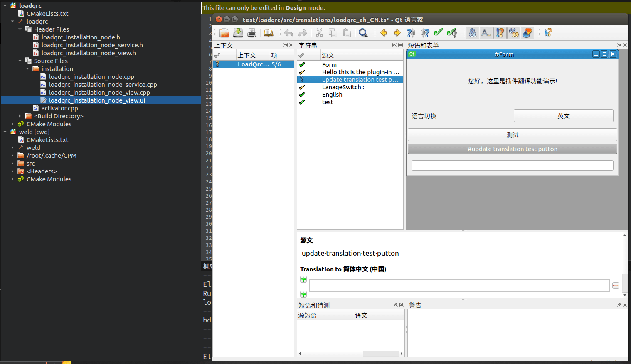Expand the <Build Directory> node
Screen dimensions: 631x364
tap(20, 116)
